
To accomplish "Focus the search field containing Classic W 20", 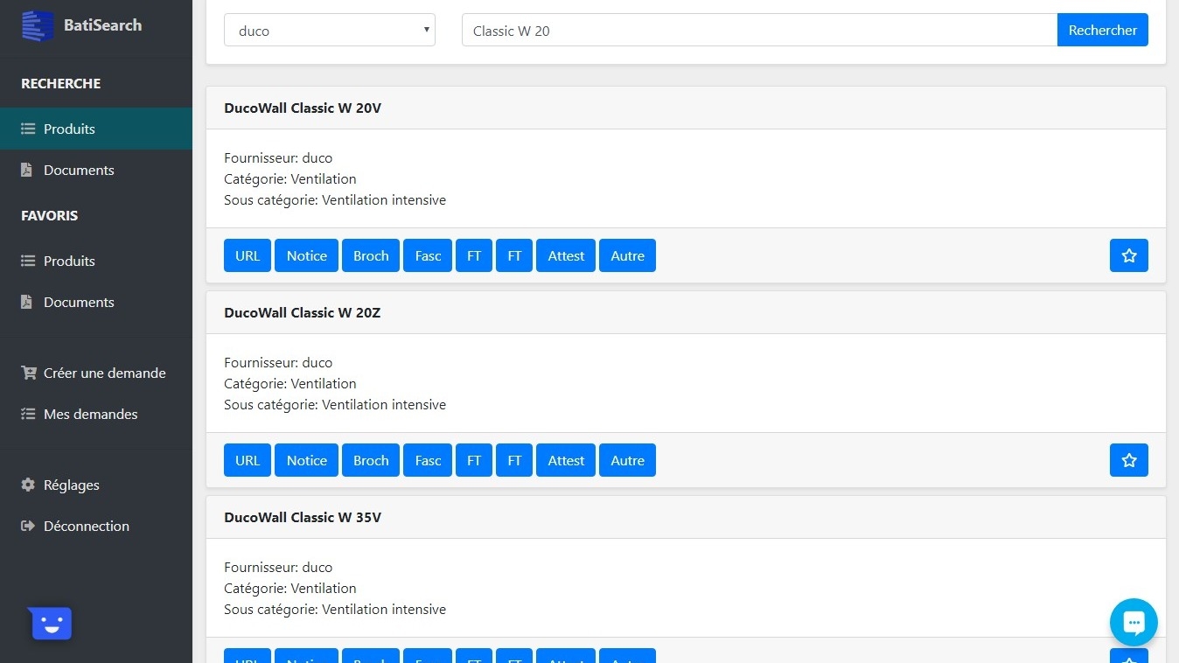I will click(x=758, y=31).
